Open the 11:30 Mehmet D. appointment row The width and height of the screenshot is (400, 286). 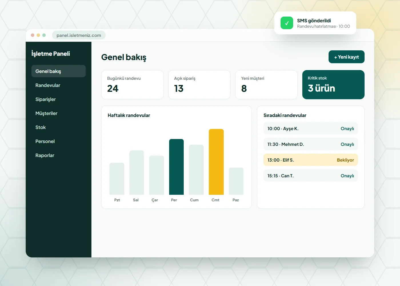(311, 144)
